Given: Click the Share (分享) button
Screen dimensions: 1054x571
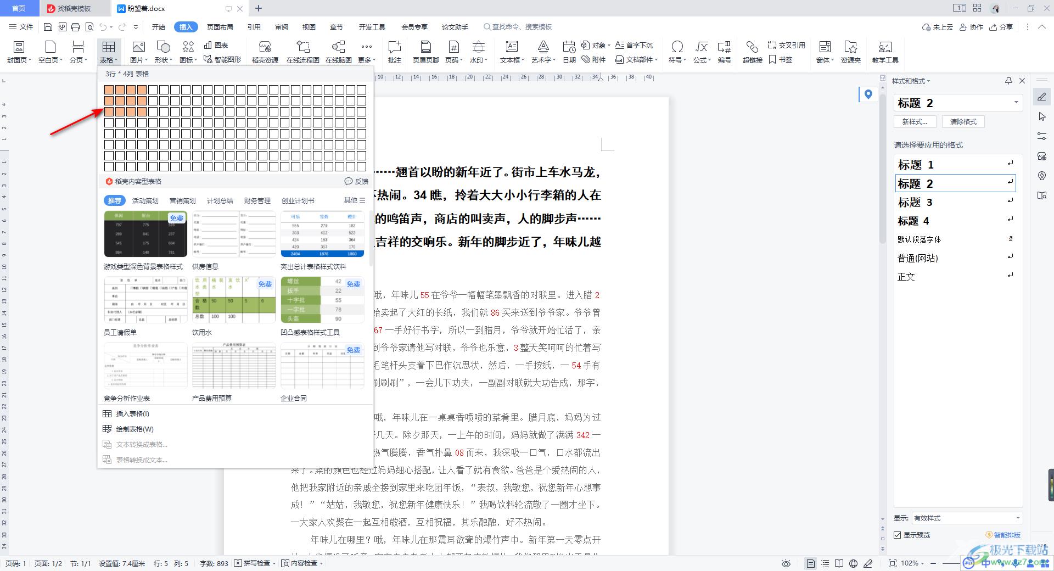Looking at the screenshot, I should (x=1001, y=27).
